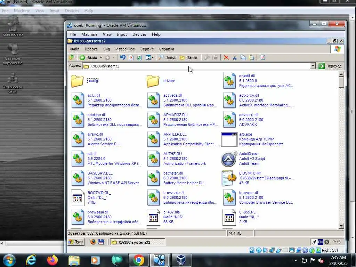
Task: Click the Up folder arrow in Explorer toolbar
Action: click(x=72, y=57)
